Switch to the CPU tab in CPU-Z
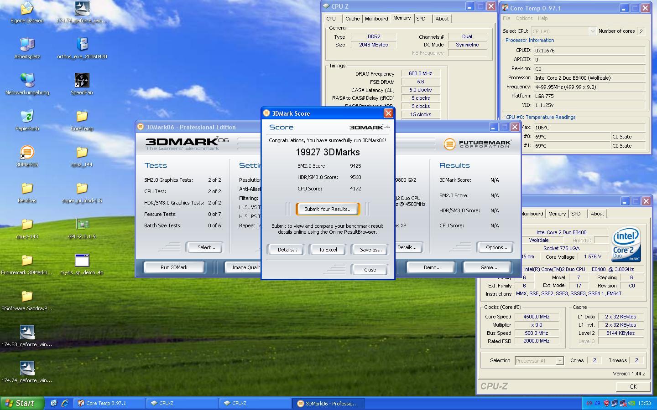Screen dimensions: 657x410 [331, 19]
